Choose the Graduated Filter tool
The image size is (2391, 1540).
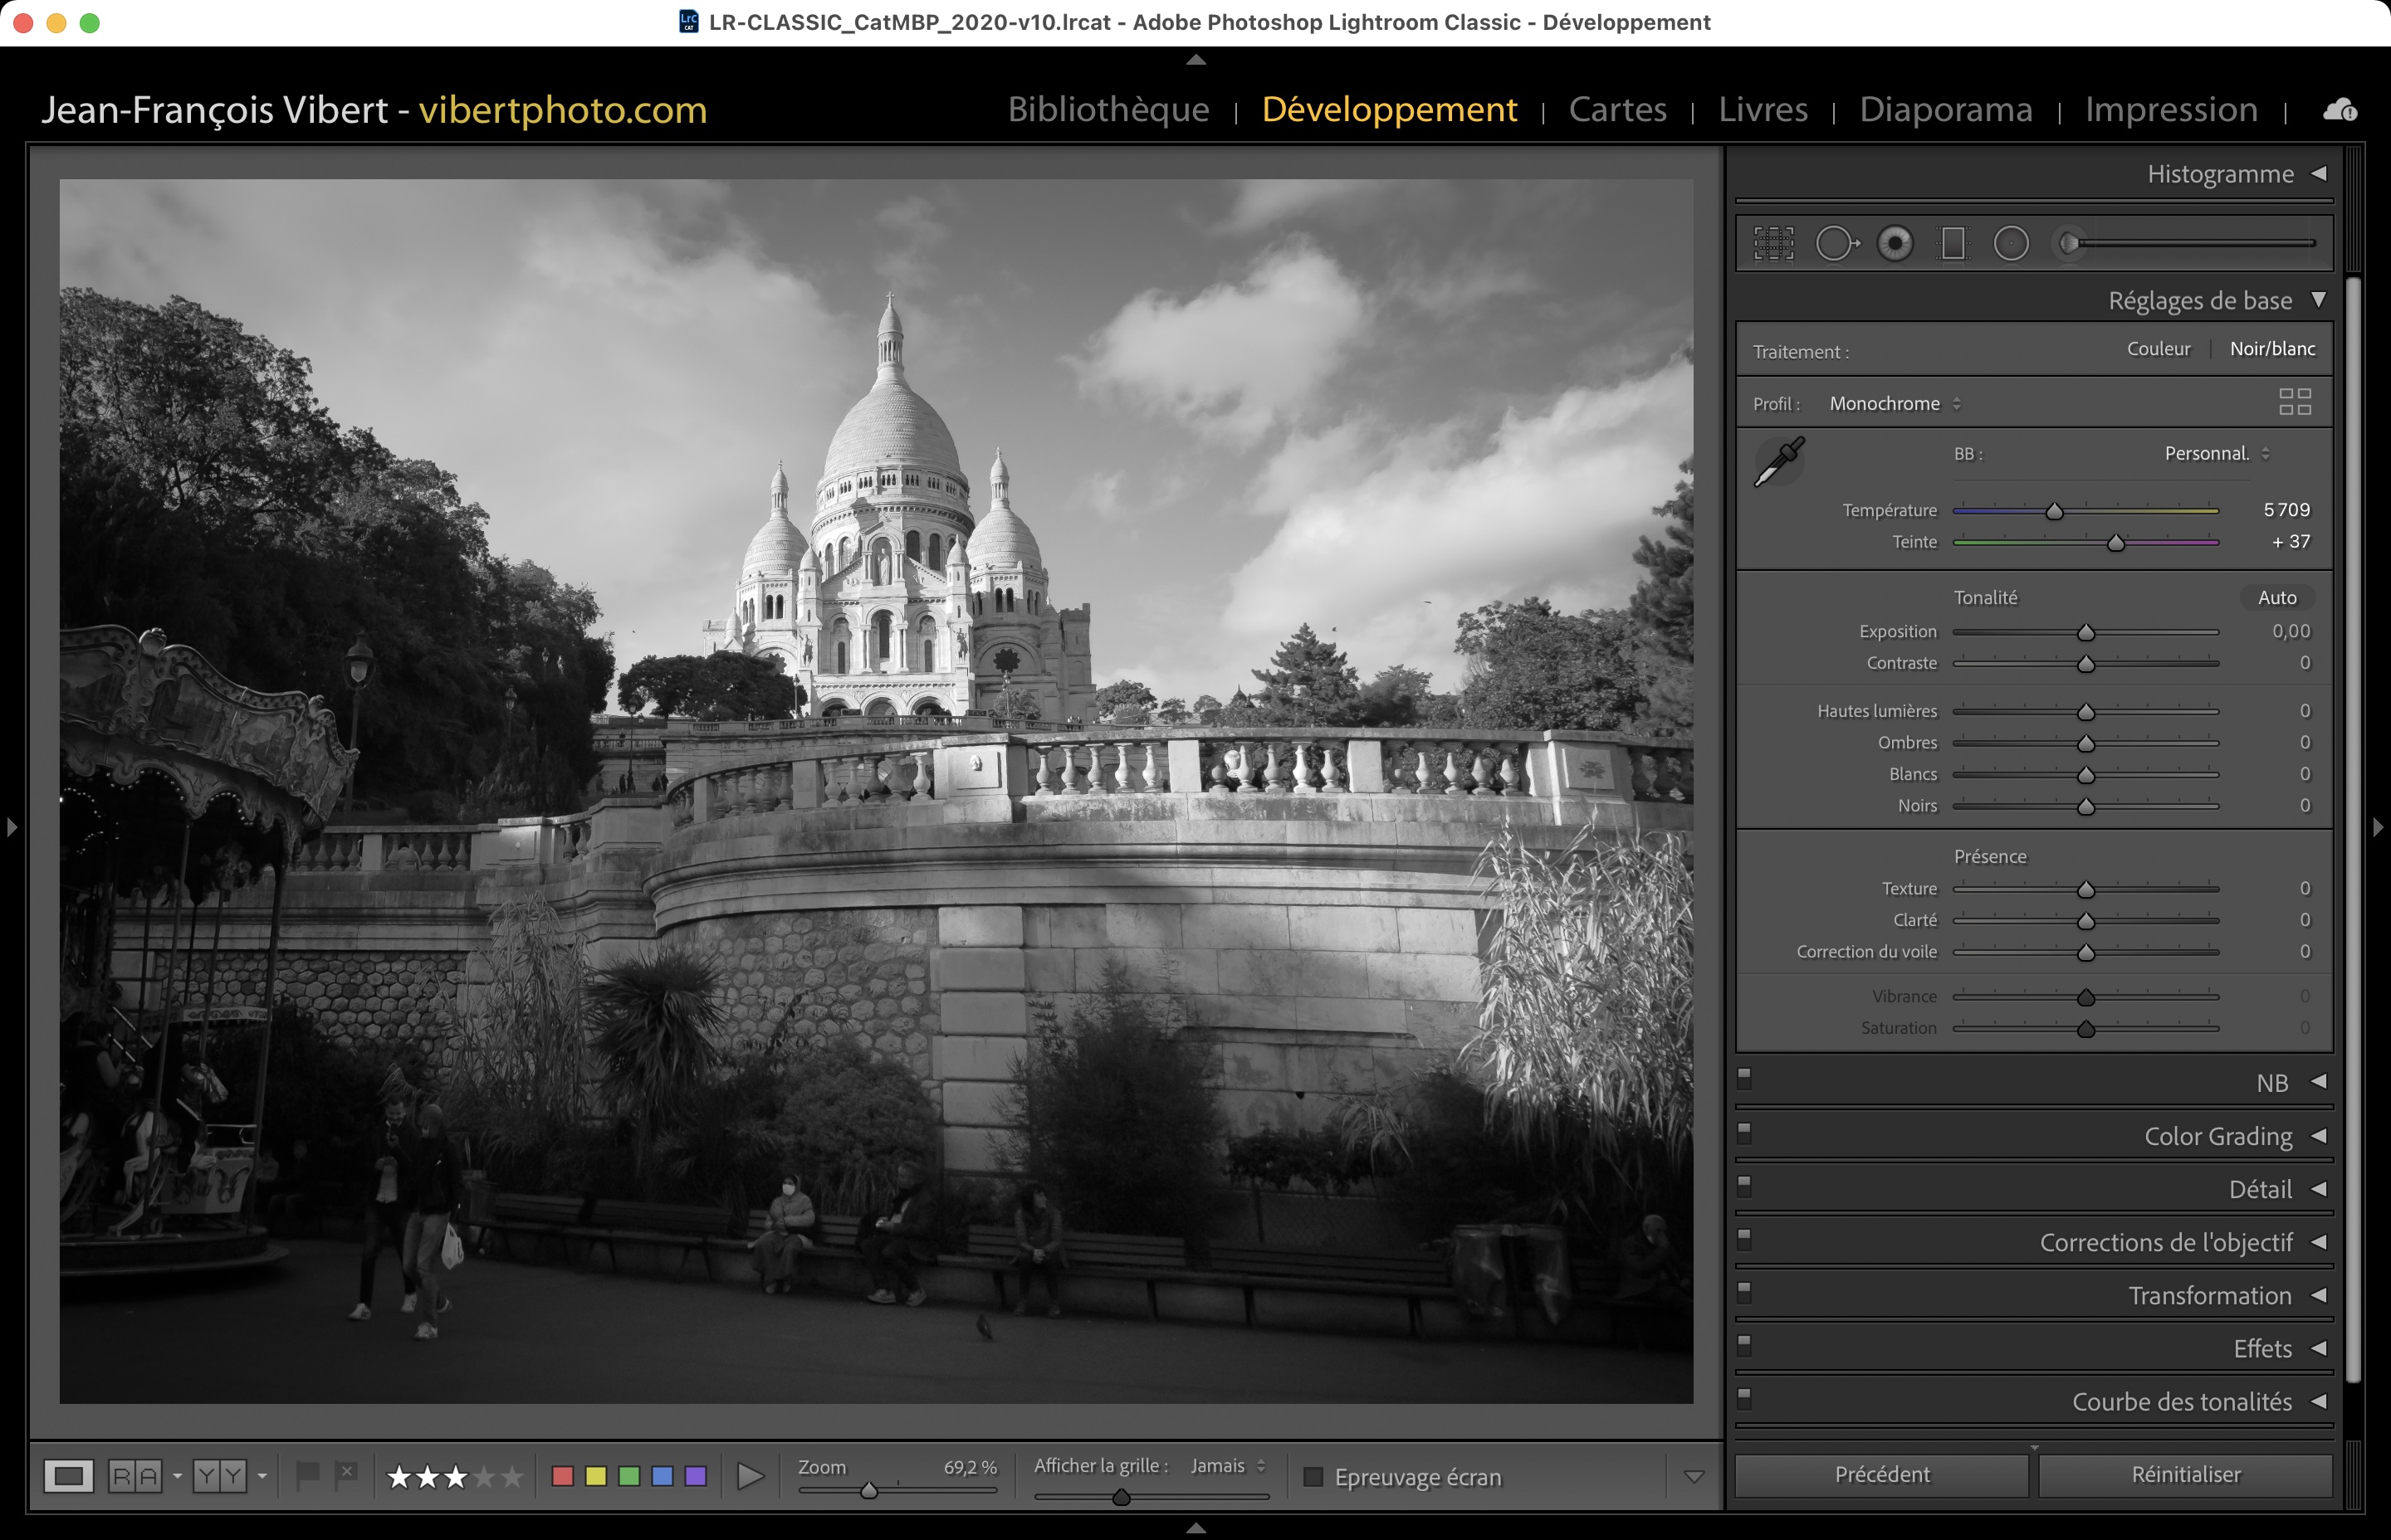click(1953, 243)
